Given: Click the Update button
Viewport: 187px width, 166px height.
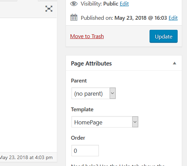Looking at the screenshot, I should tap(163, 36).
